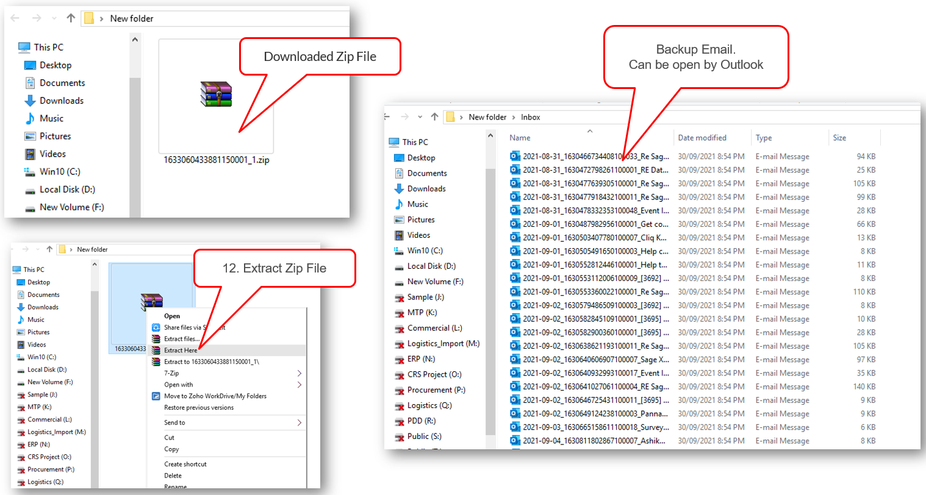The height and width of the screenshot is (495, 926).
Task: Open recent locations dropdown in the Inbox window
Action: [x=420, y=117]
